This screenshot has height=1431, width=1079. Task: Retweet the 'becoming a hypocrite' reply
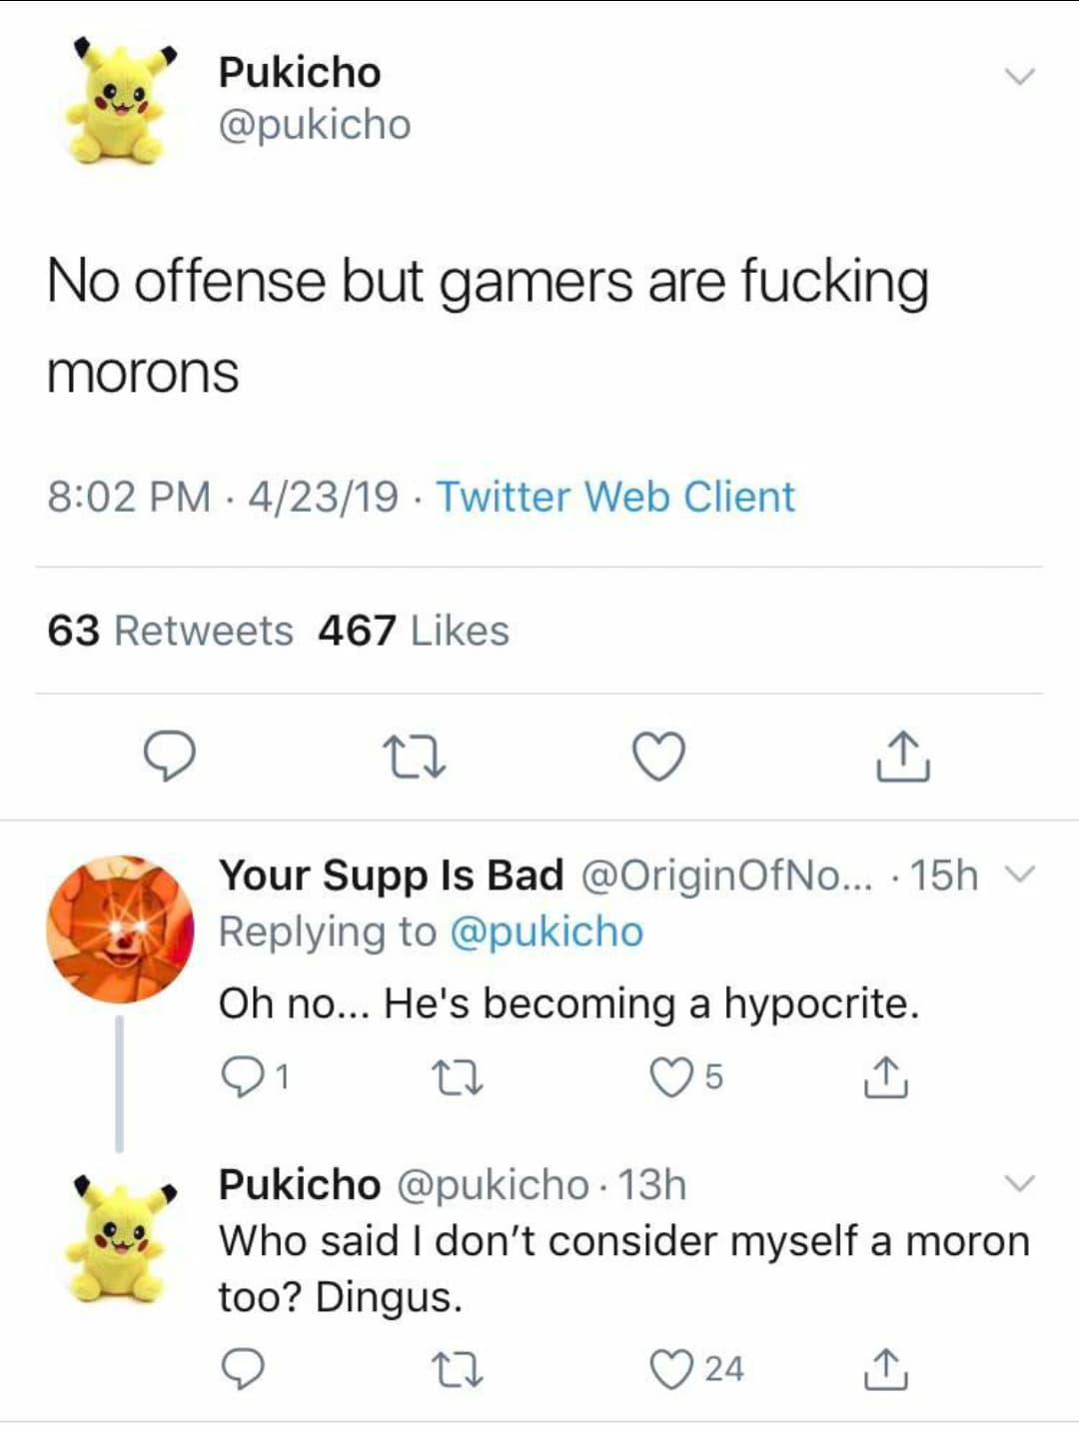point(459,1077)
